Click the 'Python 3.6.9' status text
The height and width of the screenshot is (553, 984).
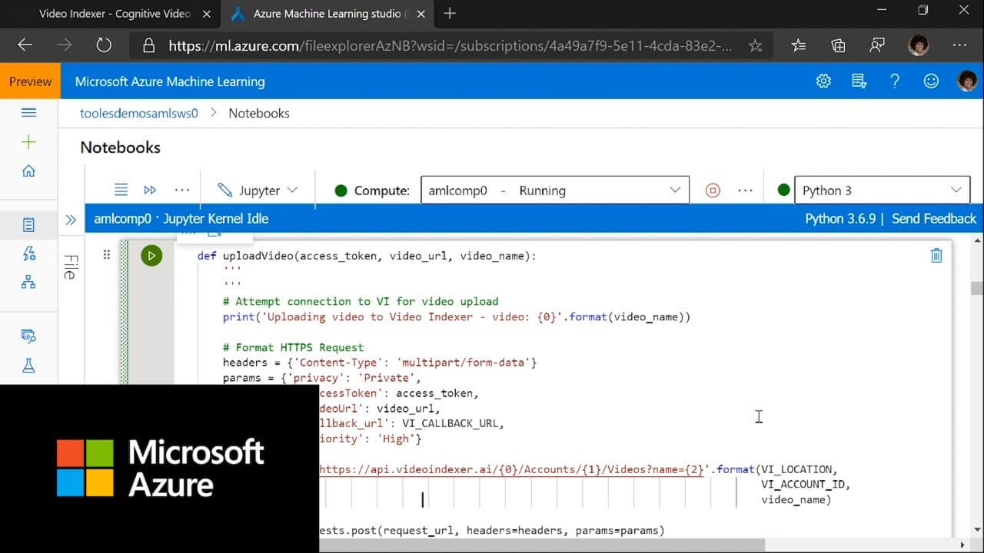click(x=840, y=219)
